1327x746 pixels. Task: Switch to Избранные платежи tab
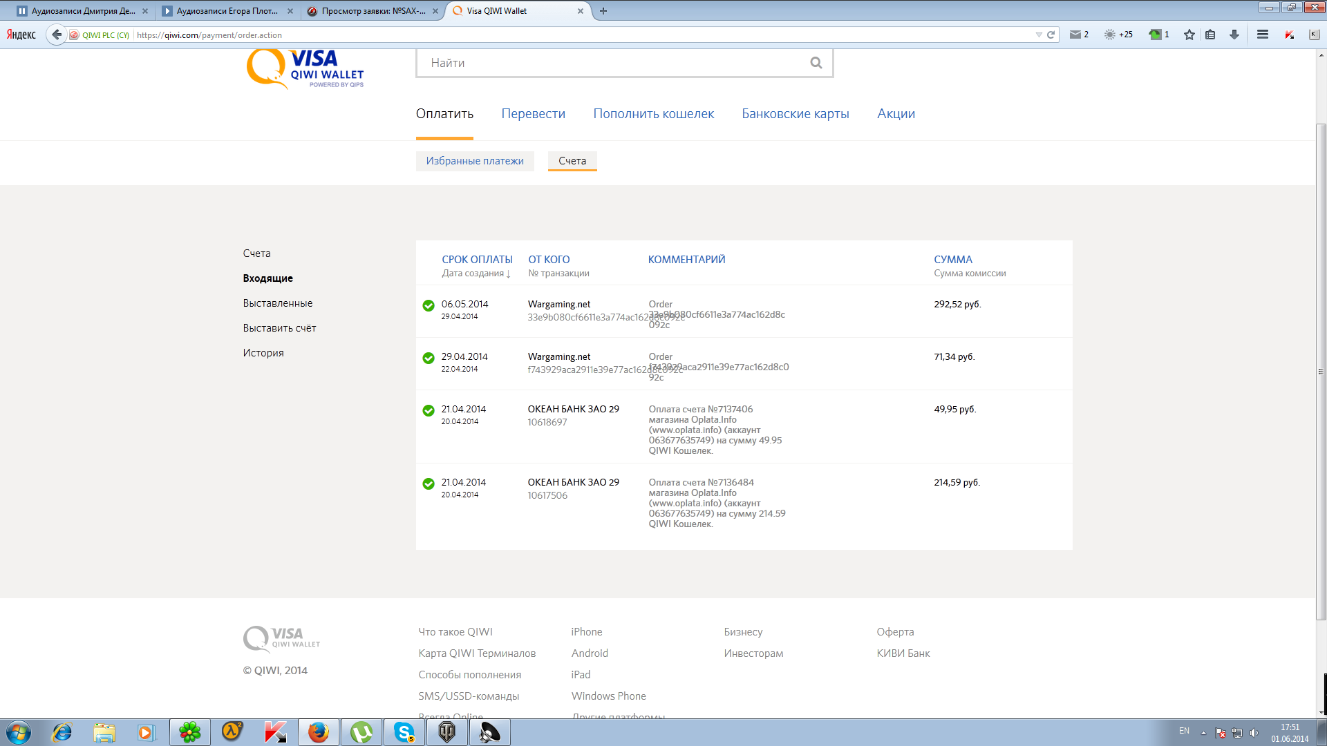[x=475, y=161]
